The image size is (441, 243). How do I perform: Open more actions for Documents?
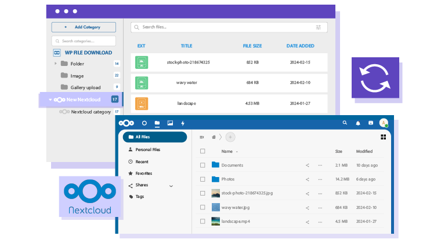320,165
